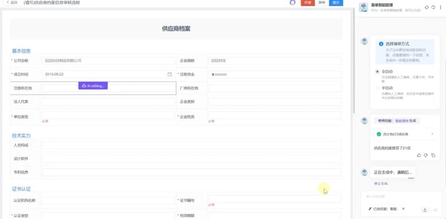The width and height of the screenshot is (446, 219).
Task: Expand the 共计执行5项任务 row chevron
Action: click(432, 134)
